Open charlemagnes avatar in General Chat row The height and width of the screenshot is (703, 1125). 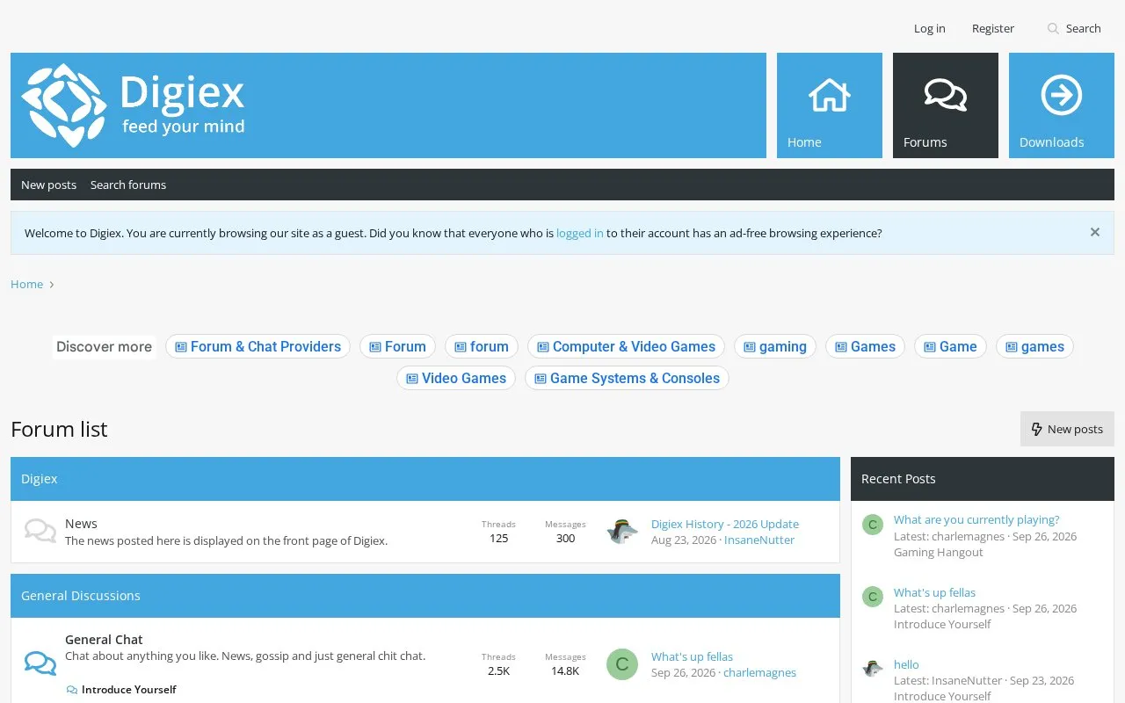pyautogui.click(x=622, y=663)
